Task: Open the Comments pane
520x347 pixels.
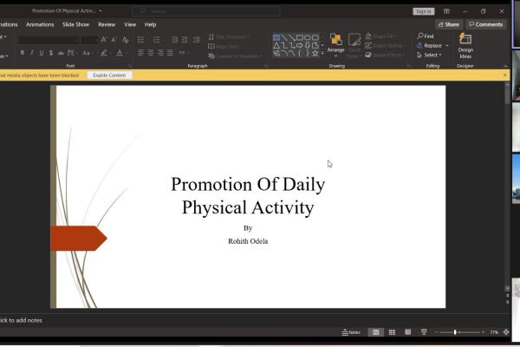Action: pos(486,24)
